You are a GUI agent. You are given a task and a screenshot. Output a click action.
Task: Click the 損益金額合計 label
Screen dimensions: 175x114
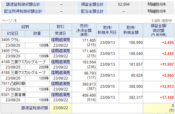tap(92, 4)
